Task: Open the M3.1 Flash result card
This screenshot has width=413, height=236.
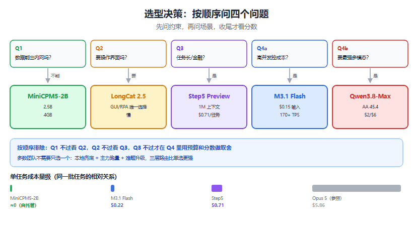Action: (x=290, y=107)
